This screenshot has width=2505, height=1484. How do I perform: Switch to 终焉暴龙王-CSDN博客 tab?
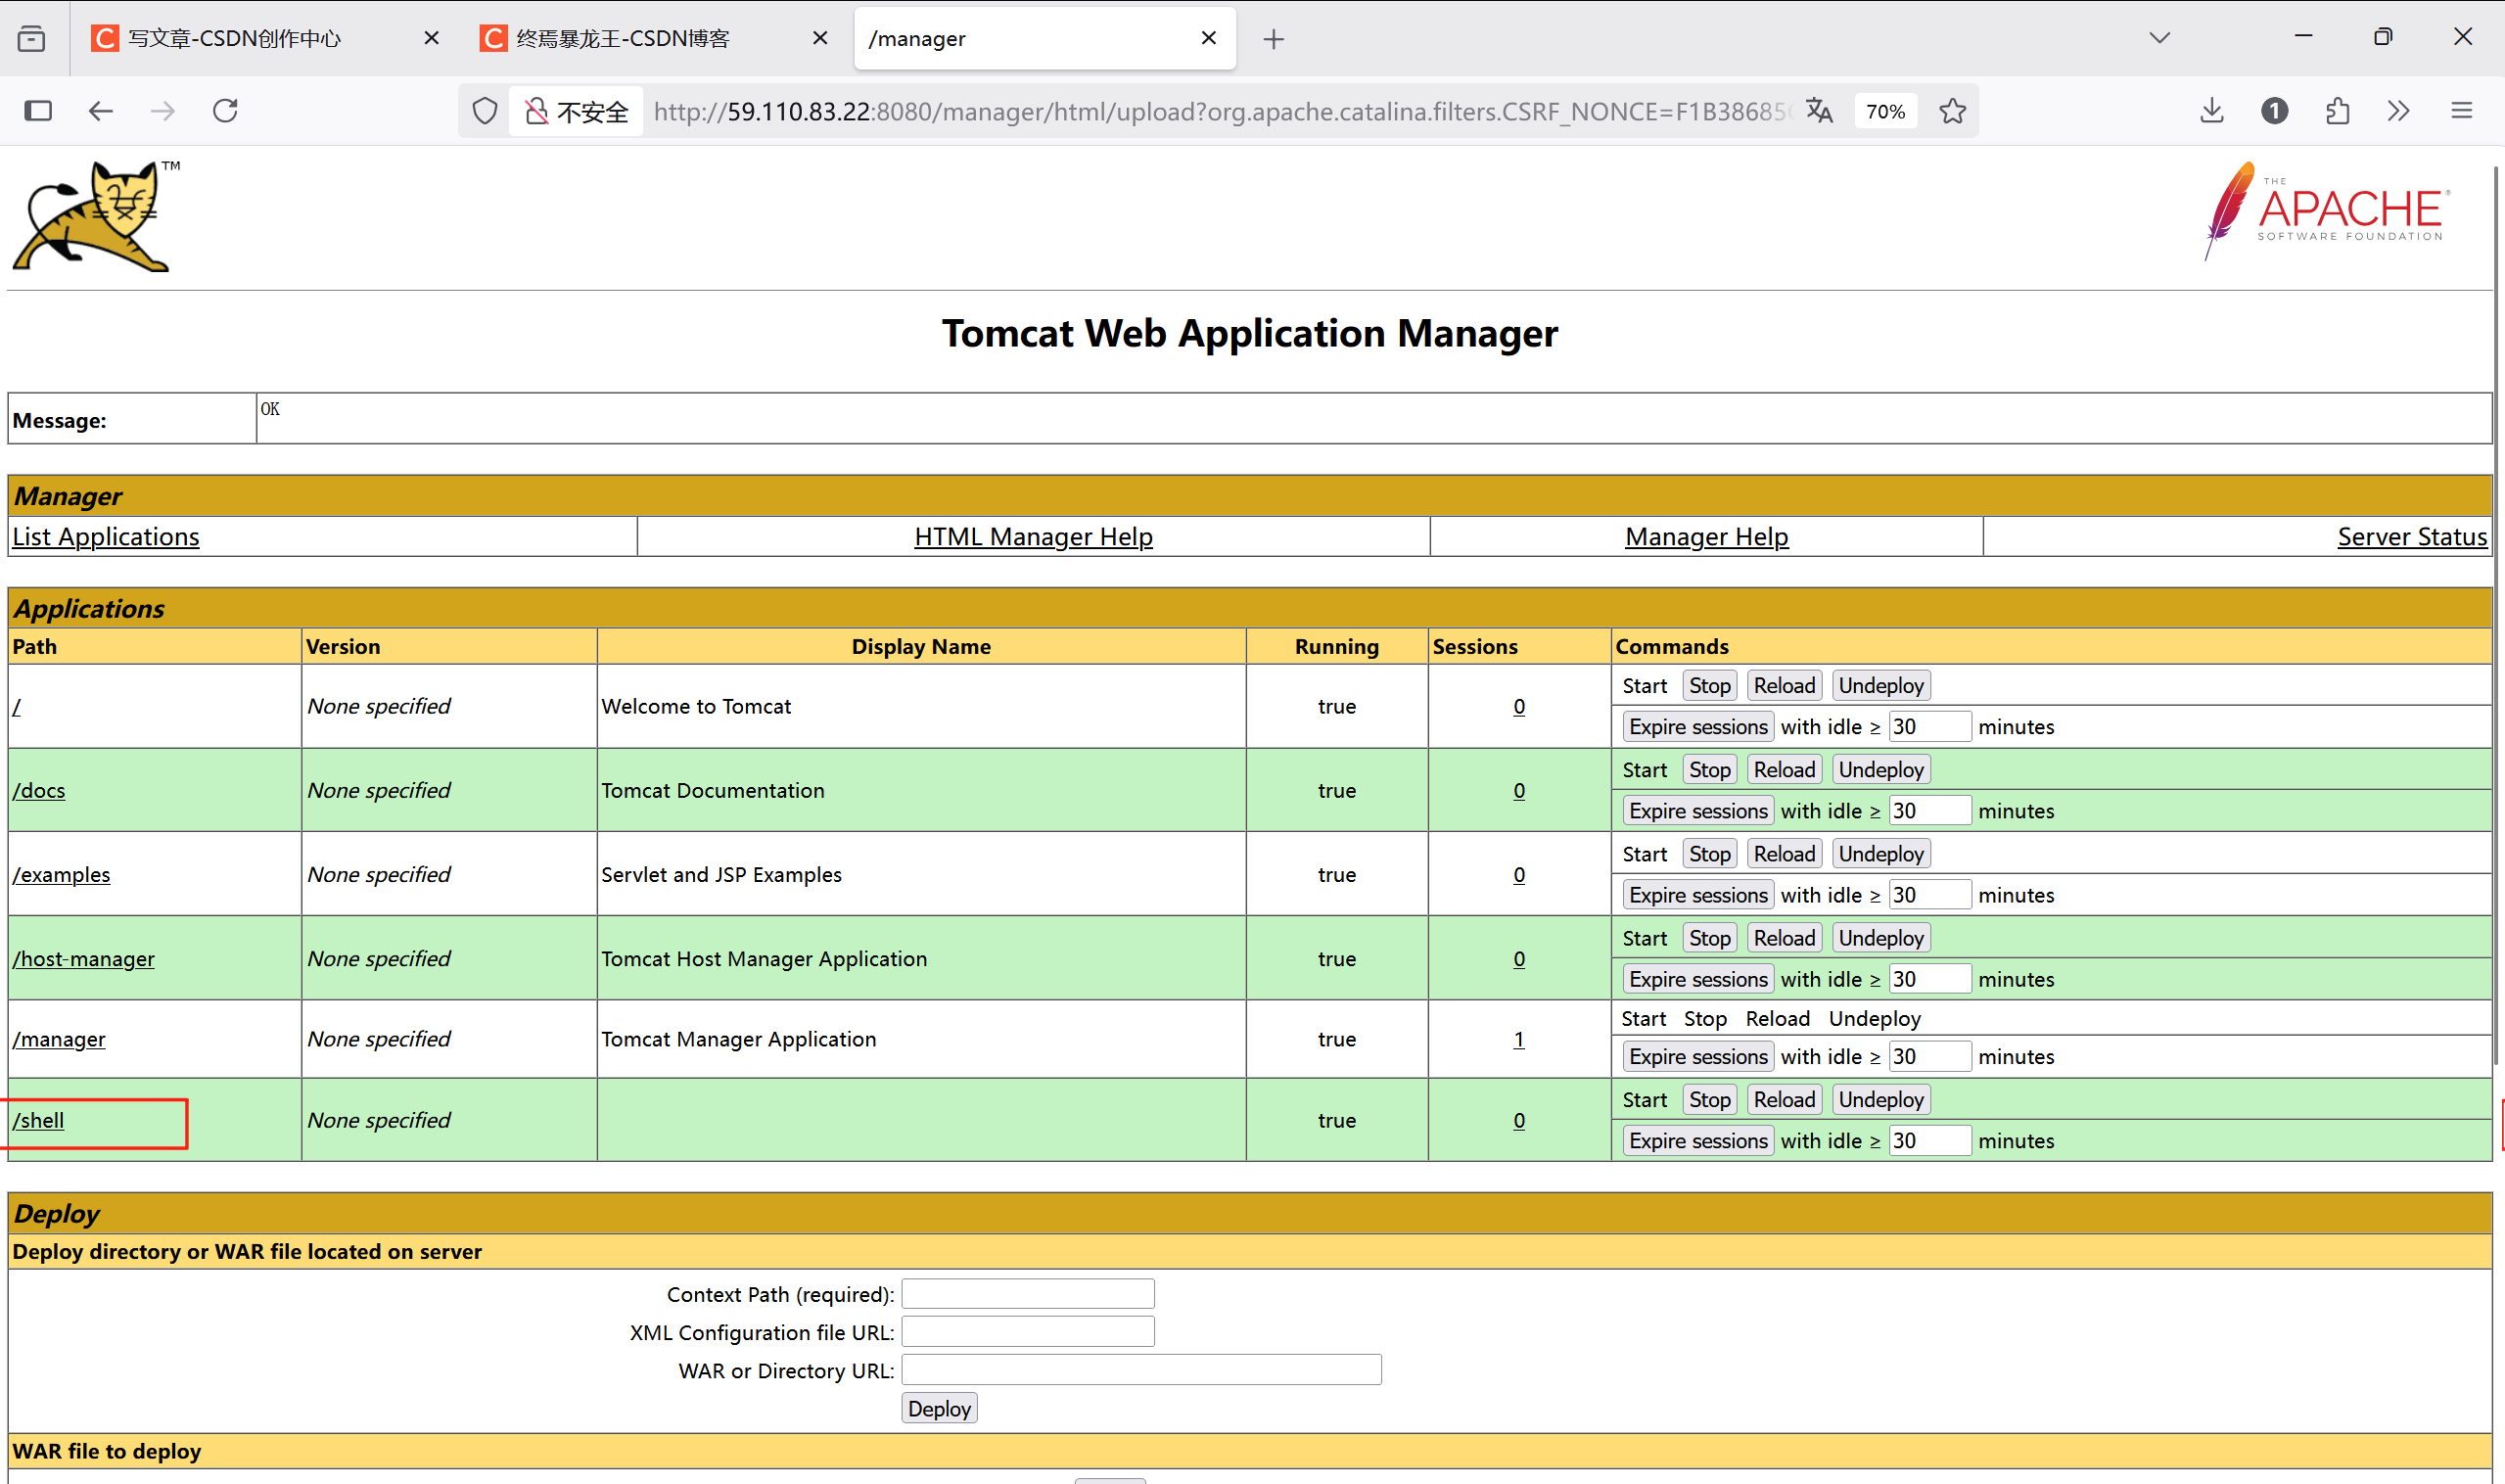pyautogui.click(x=654, y=38)
